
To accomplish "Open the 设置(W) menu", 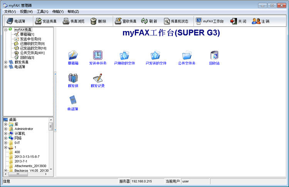I will pyautogui.click(x=26, y=12).
